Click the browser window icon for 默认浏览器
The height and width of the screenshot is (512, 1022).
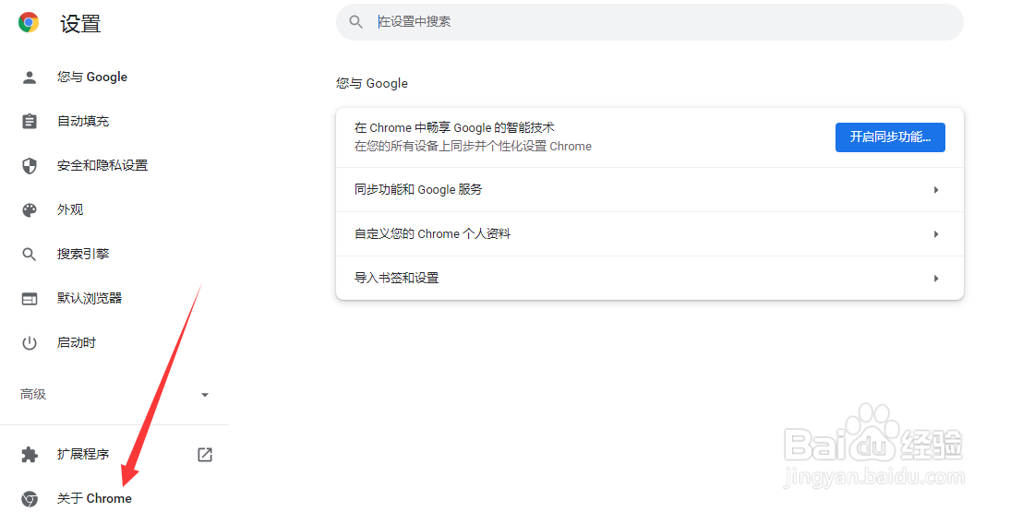pos(30,298)
